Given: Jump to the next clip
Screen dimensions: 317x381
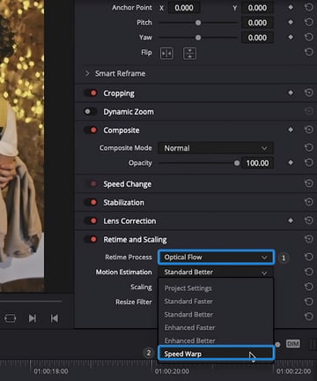Looking at the screenshot, I should click(33, 318).
